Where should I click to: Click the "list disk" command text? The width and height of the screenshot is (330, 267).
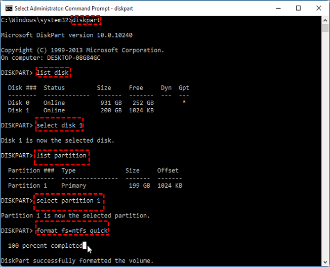[x=52, y=73]
